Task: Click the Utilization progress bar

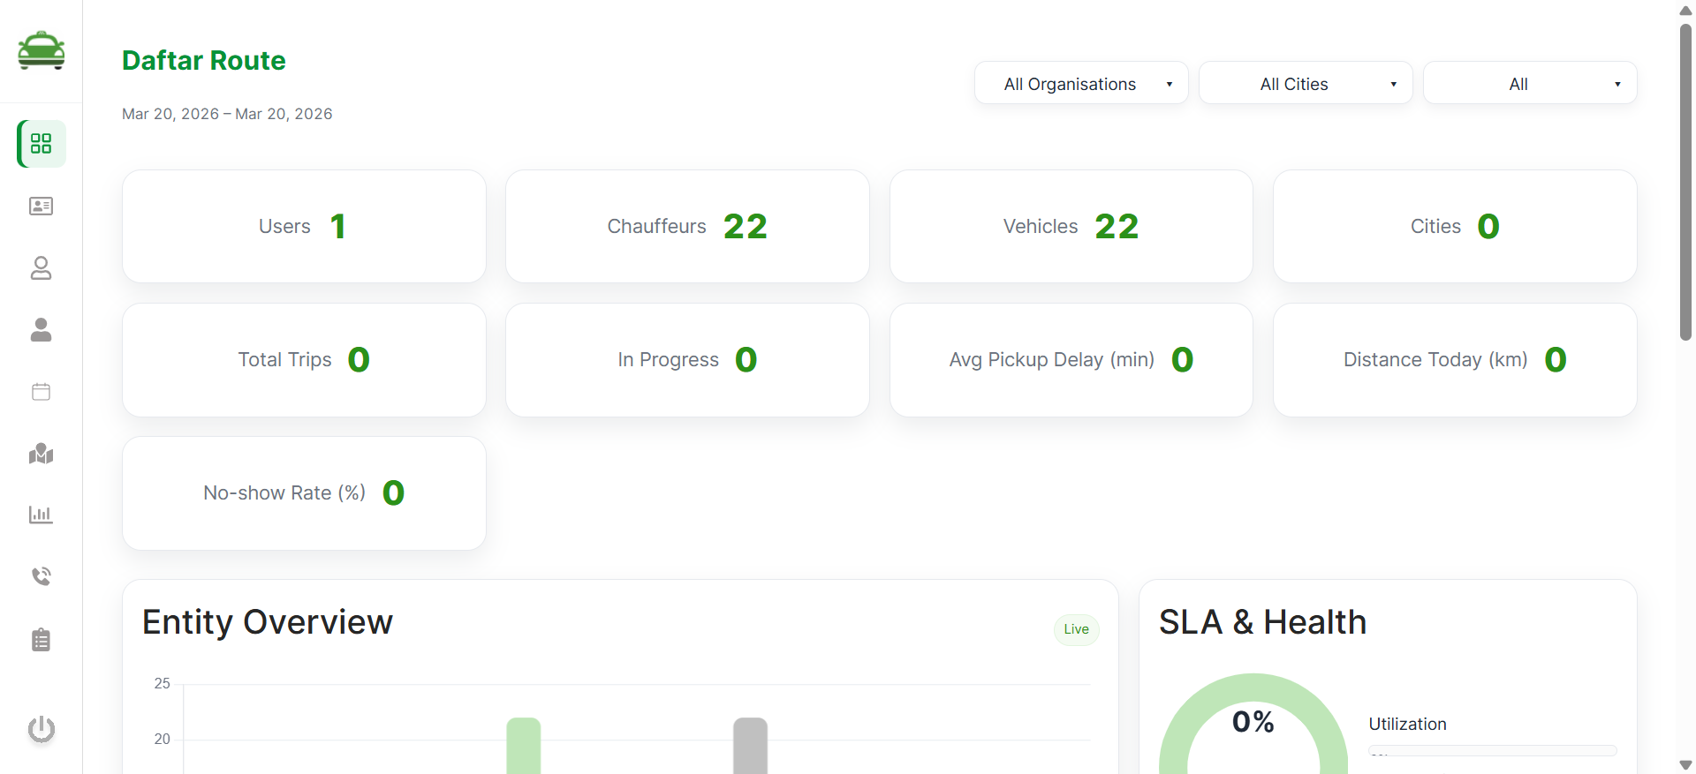Action: 1492,751
